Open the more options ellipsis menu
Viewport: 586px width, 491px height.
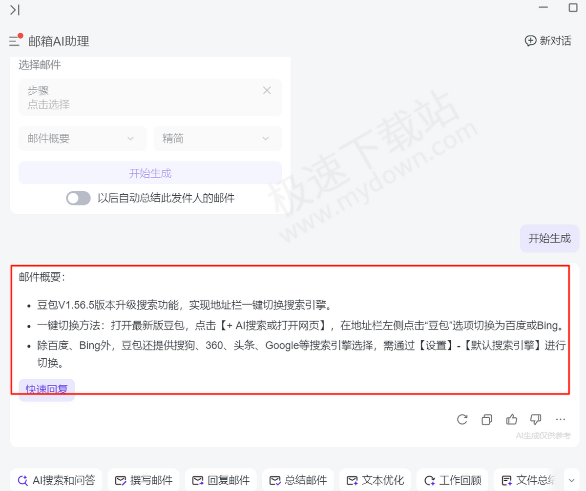point(560,420)
